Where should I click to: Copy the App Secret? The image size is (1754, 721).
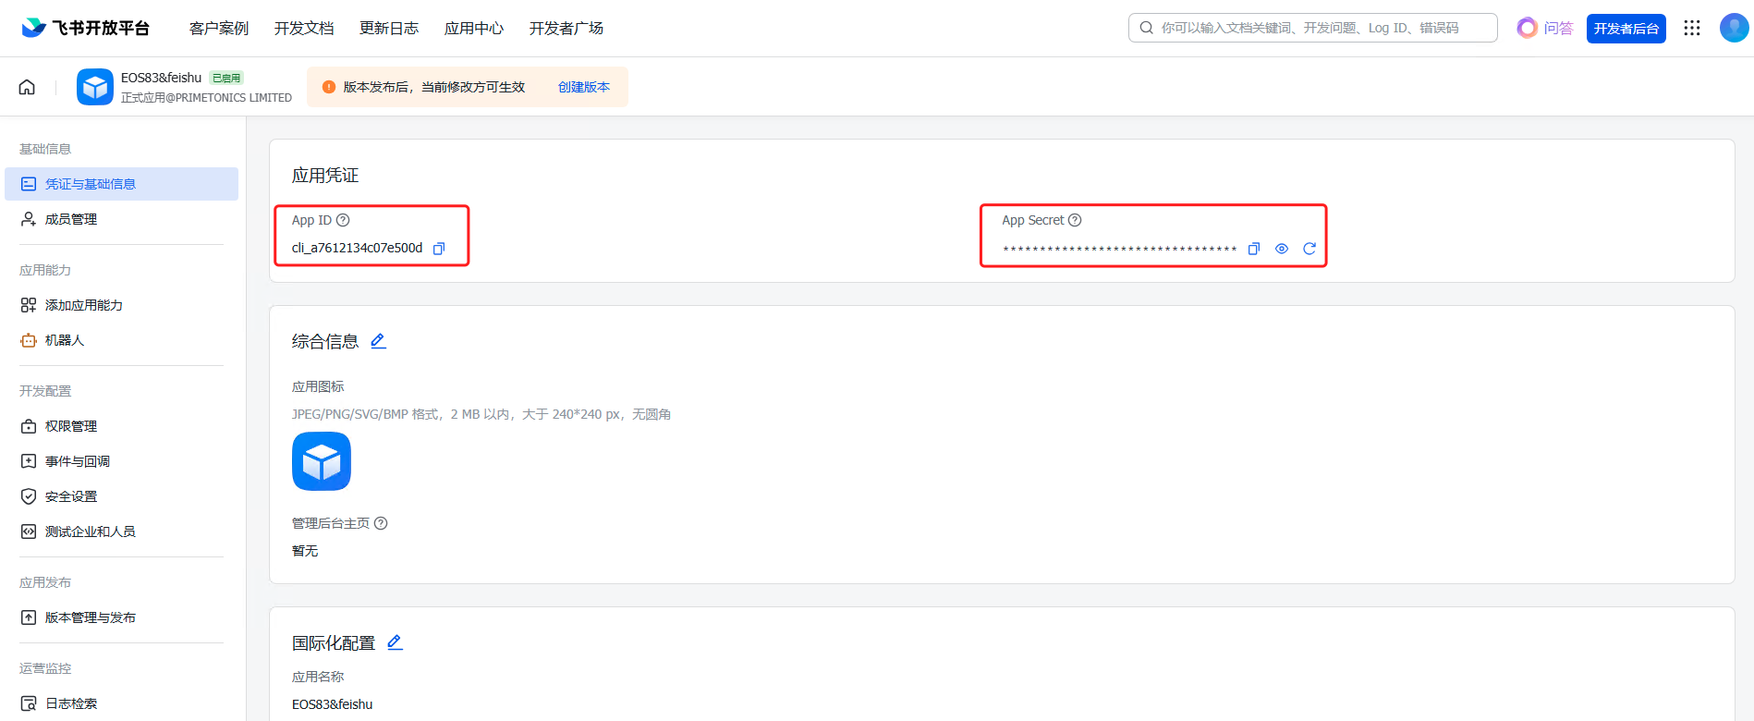pos(1254,249)
